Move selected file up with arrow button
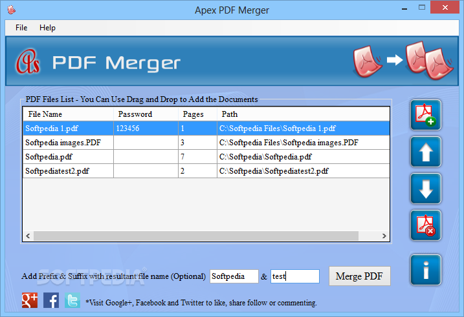Image resolution: width=464 pixels, height=317 pixels. (426, 152)
